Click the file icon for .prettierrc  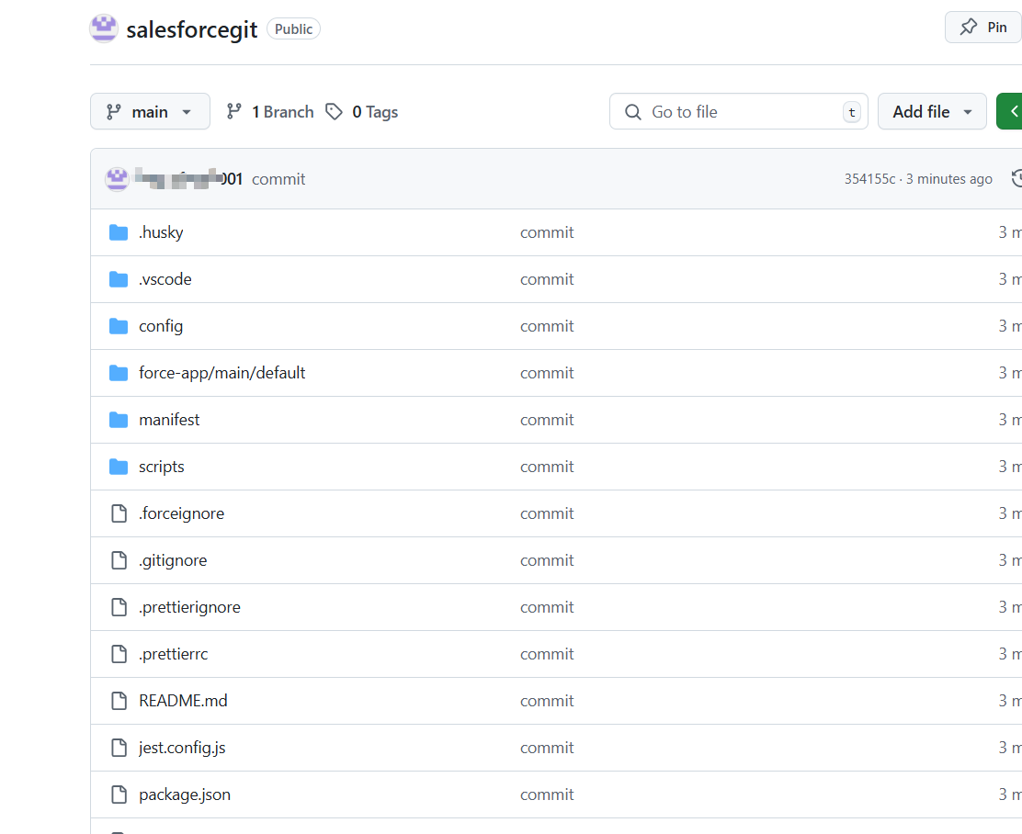point(119,654)
